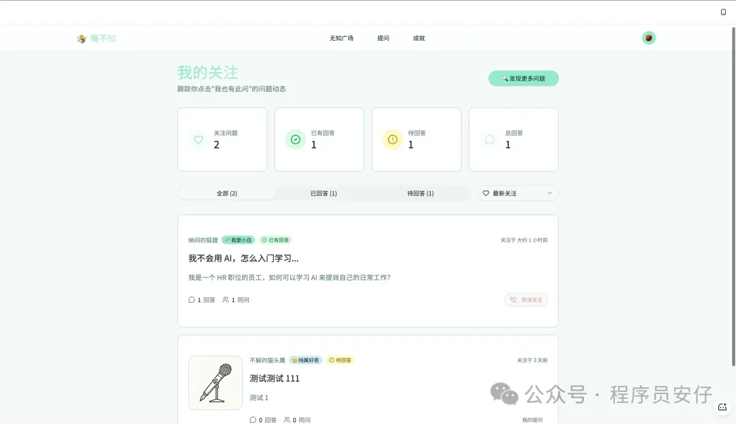Open 无知广场 in the top navigation
The height and width of the screenshot is (424, 736).
(341, 38)
